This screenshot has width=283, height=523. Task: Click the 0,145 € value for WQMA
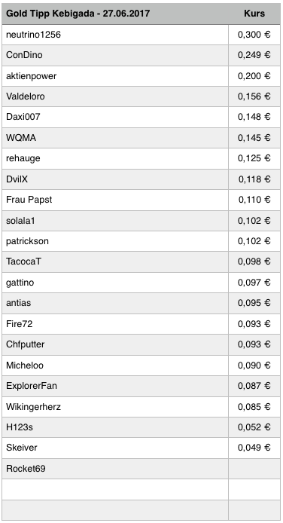point(254,138)
